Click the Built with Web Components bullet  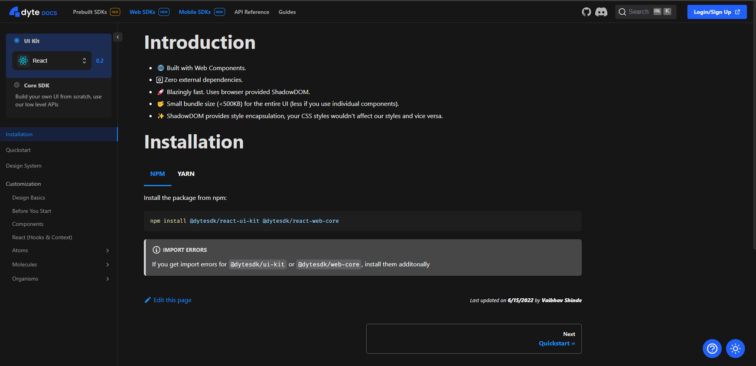201,68
